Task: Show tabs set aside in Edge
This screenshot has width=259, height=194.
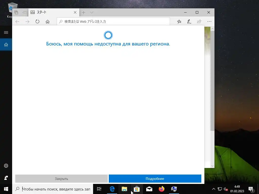Action: (x=16, y=12)
